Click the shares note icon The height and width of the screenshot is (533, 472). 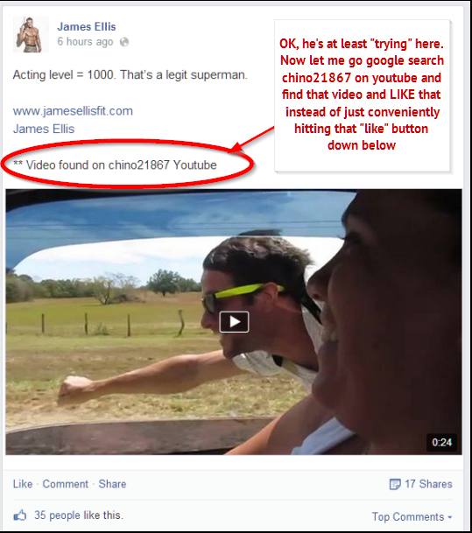[x=395, y=484]
